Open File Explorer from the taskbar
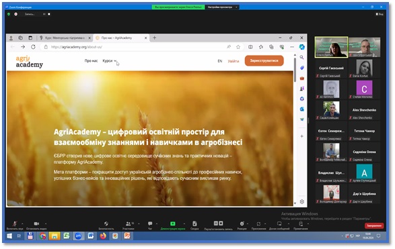Screen dimensions: 395x249 click(x=55, y=236)
